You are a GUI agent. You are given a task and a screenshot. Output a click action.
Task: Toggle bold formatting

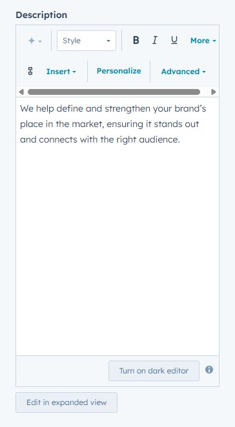pos(136,41)
